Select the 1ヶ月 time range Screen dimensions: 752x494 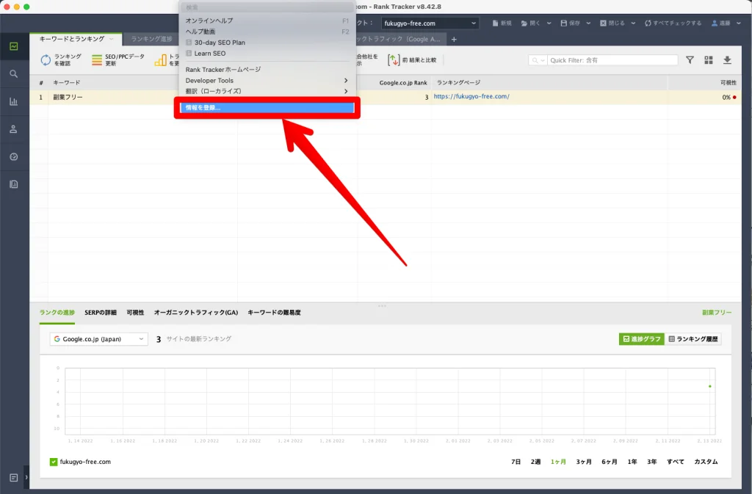[x=558, y=462]
